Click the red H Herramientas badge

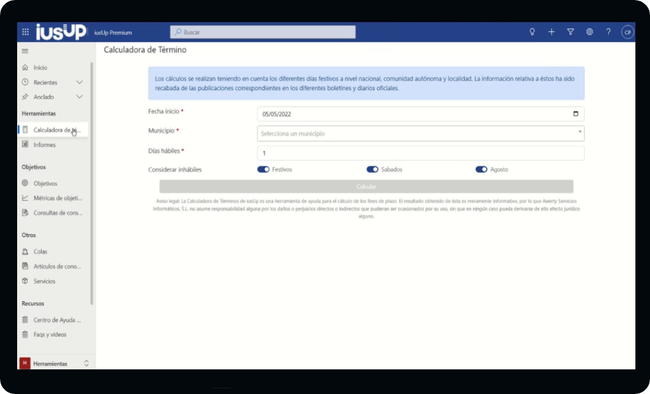coord(25,364)
